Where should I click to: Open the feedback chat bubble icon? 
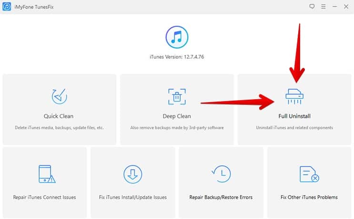[312, 6]
